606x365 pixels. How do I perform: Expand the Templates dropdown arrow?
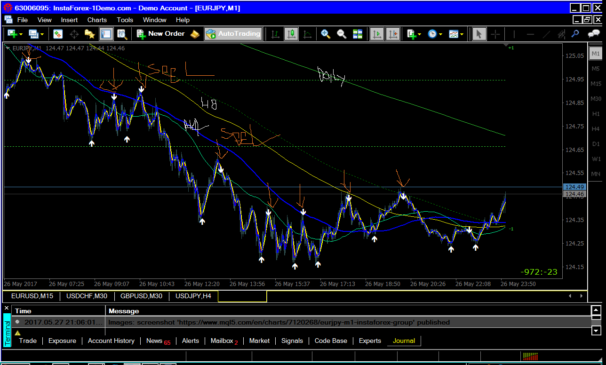click(x=462, y=34)
